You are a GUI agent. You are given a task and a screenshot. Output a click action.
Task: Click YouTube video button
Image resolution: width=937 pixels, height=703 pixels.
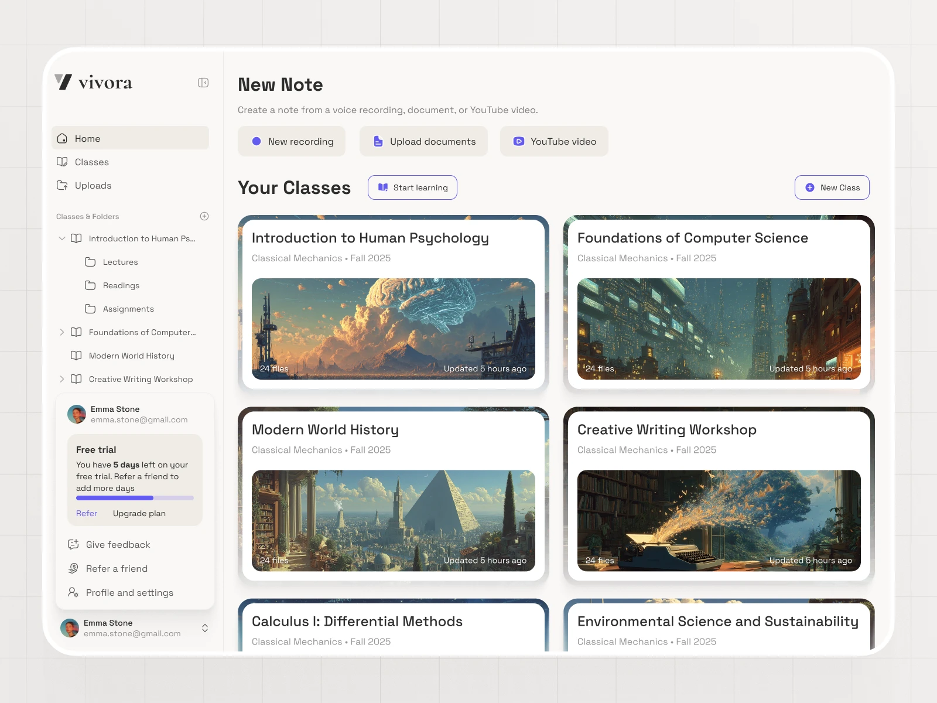[554, 141]
